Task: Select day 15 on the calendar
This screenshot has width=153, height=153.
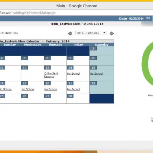Action: [x=93, y=68]
